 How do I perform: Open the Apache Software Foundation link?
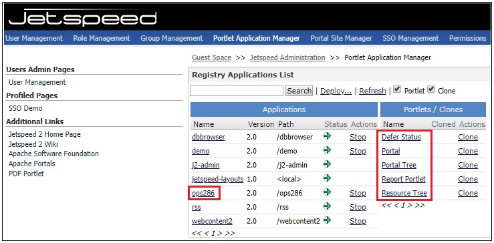click(53, 154)
